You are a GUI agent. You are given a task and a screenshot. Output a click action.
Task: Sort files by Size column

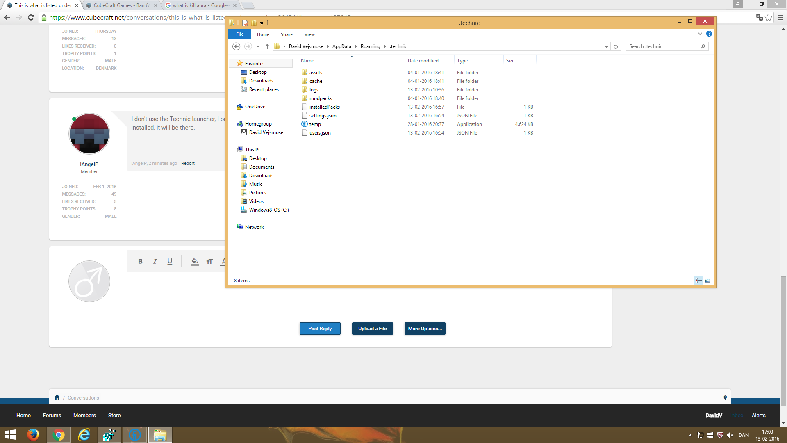click(520, 61)
